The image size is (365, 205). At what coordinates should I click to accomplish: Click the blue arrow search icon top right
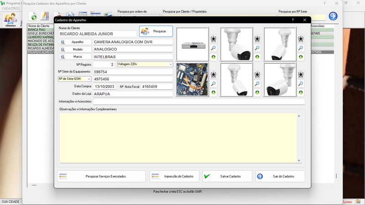tap(333, 16)
